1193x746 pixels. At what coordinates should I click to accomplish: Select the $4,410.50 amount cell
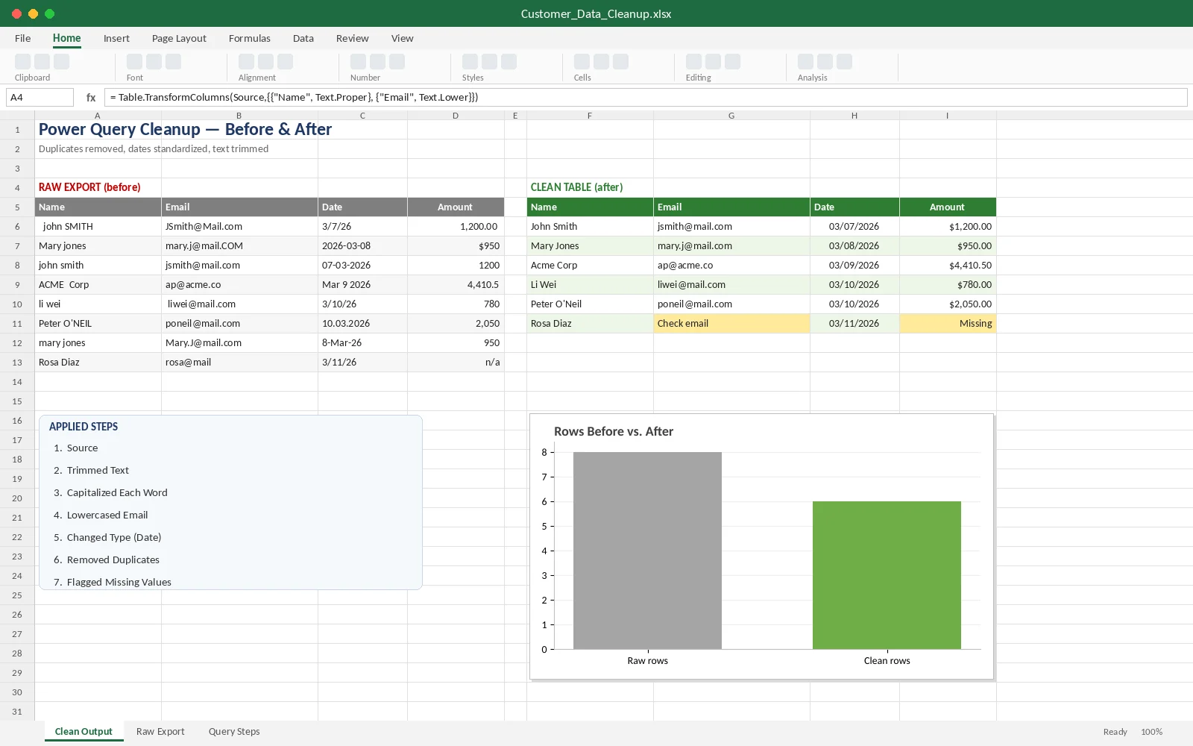click(948, 265)
